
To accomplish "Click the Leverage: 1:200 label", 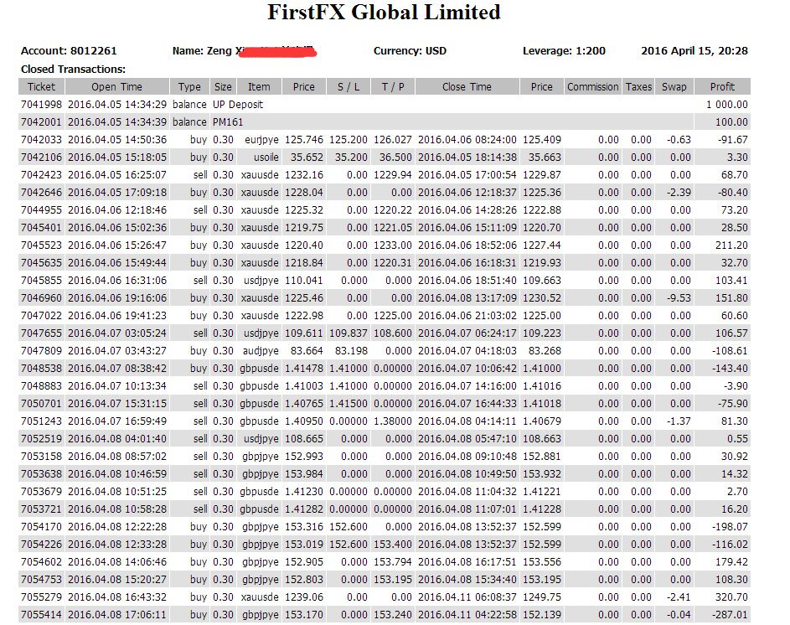I will 564,51.
